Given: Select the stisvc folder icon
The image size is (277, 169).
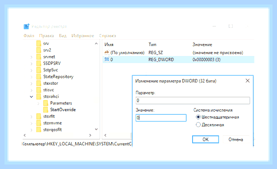Looking at the screenshot, I should tap(39, 90).
